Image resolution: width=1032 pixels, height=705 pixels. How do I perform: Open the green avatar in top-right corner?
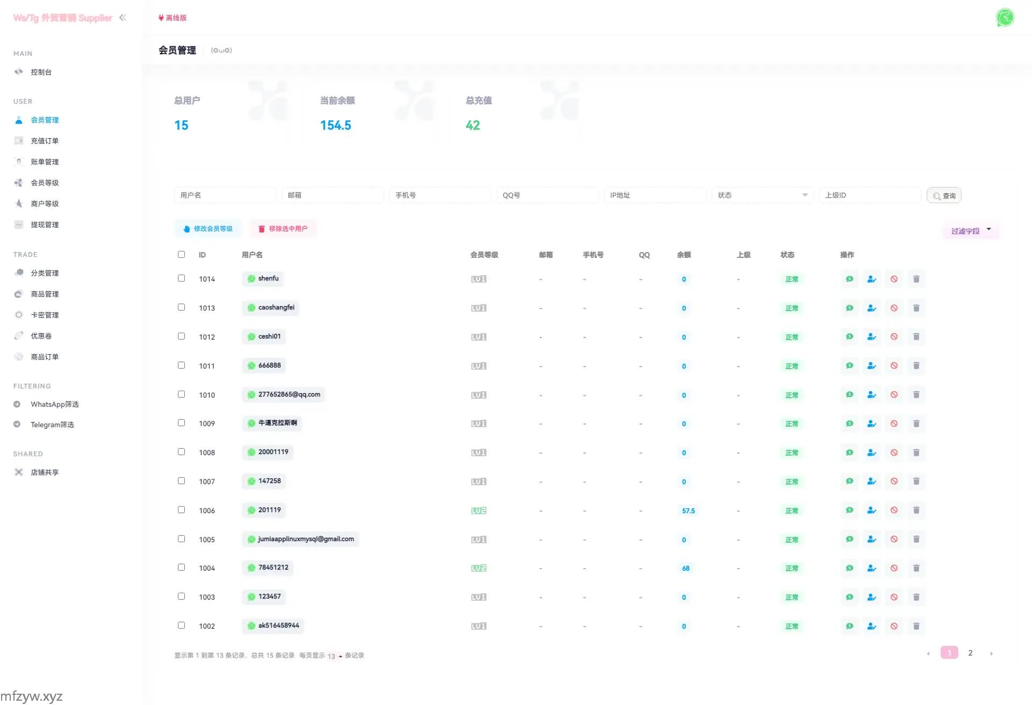[x=1005, y=18]
